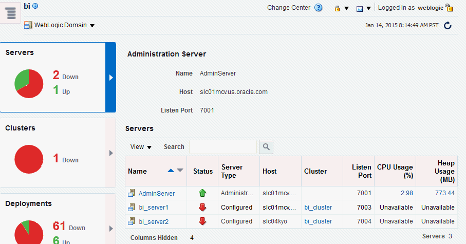Screen dimensions: 466x244
Task: Click the Clusters pie chart
Action: coord(29,159)
